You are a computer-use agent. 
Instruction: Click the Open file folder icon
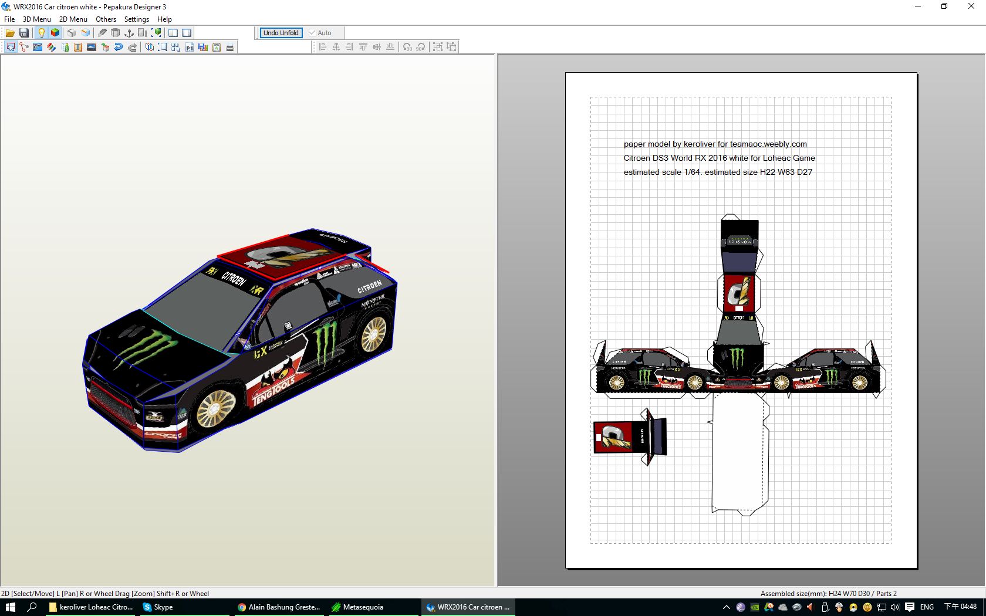pos(10,33)
